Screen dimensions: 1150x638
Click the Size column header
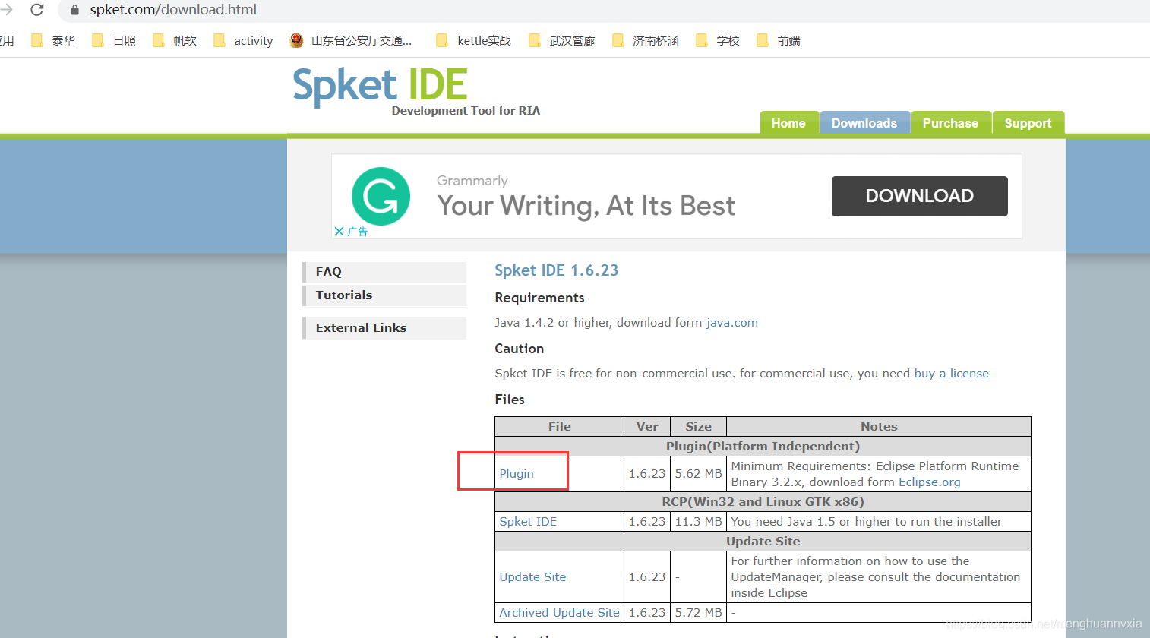[x=698, y=426]
